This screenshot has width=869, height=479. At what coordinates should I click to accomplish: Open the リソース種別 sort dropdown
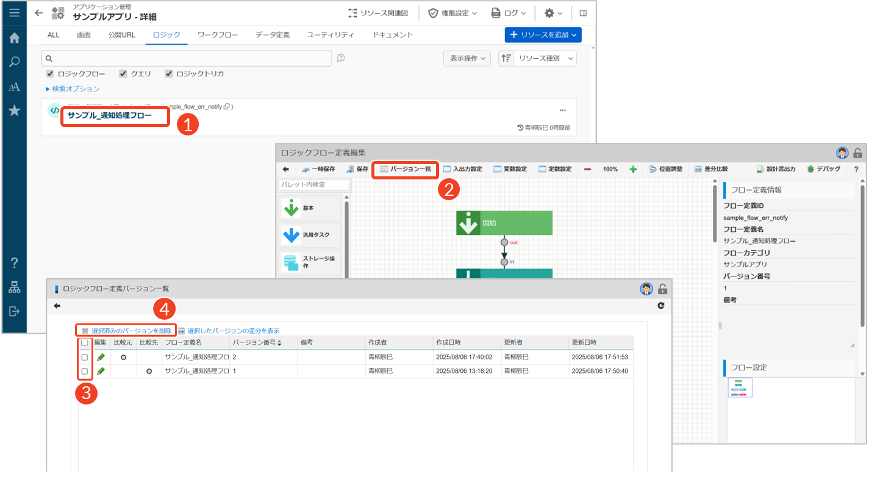[x=537, y=59]
